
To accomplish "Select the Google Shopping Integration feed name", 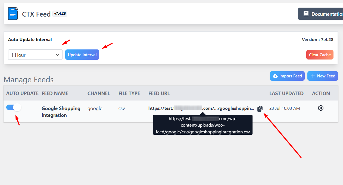I will click(61, 111).
